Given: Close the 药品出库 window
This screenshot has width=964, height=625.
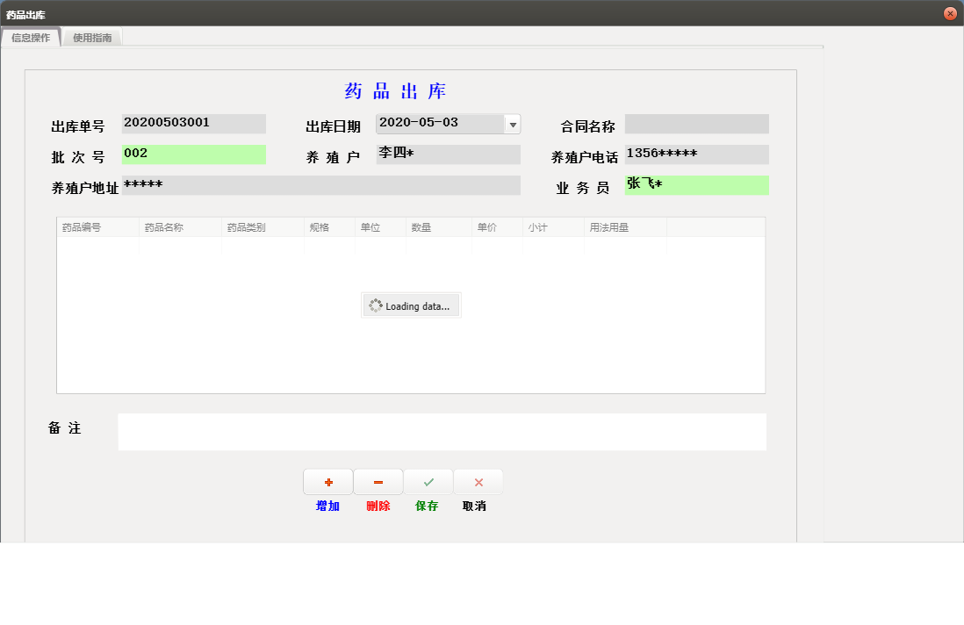Looking at the screenshot, I should (x=949, y=13).
